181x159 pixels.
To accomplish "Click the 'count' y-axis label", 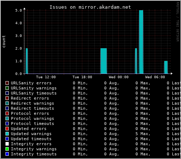I will click(x=4, y=41).
